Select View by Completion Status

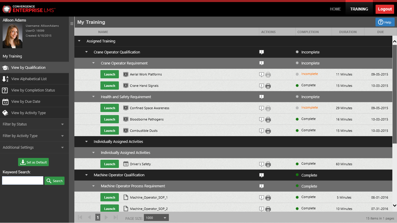click(34, 90)
